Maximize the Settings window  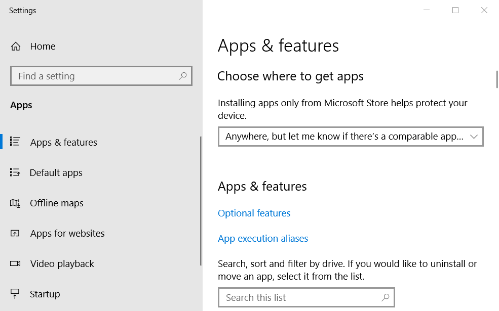pyautogui.click(x=455, y=10)
